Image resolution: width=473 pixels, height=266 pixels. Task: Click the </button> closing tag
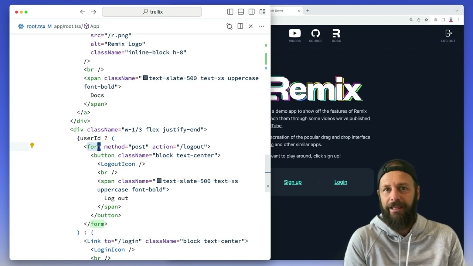point(106,215)
